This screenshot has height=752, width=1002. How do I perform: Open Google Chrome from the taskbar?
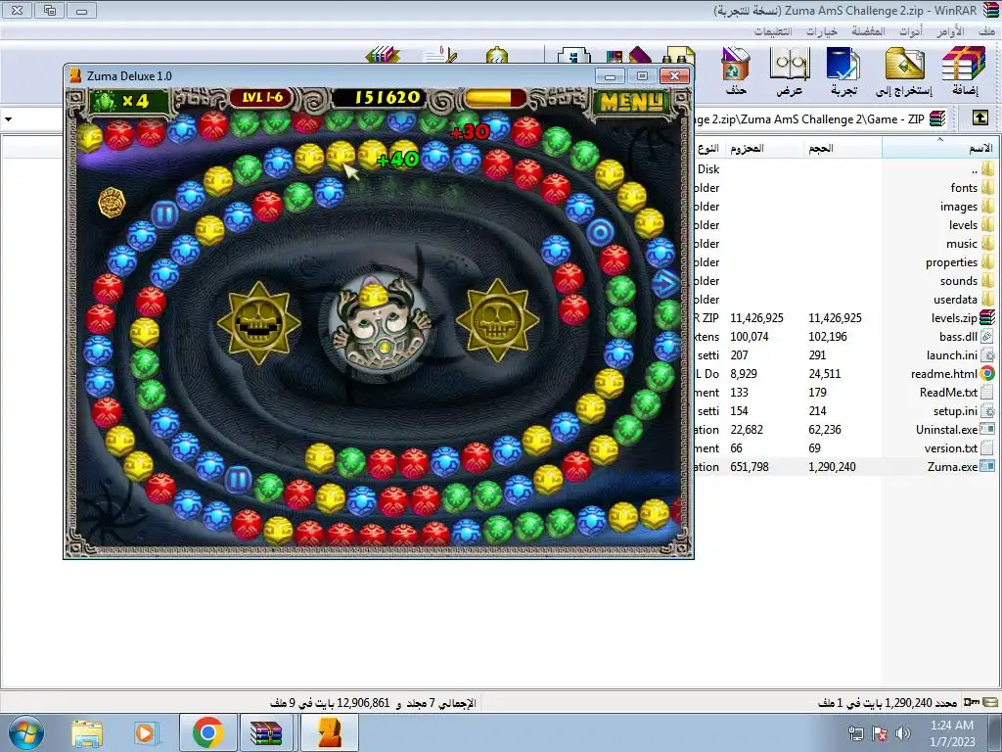point(207,732)
